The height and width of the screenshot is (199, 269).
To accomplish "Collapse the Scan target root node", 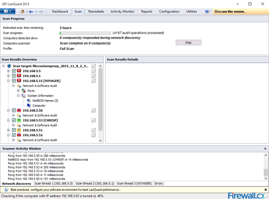I will tap(3, 66).
